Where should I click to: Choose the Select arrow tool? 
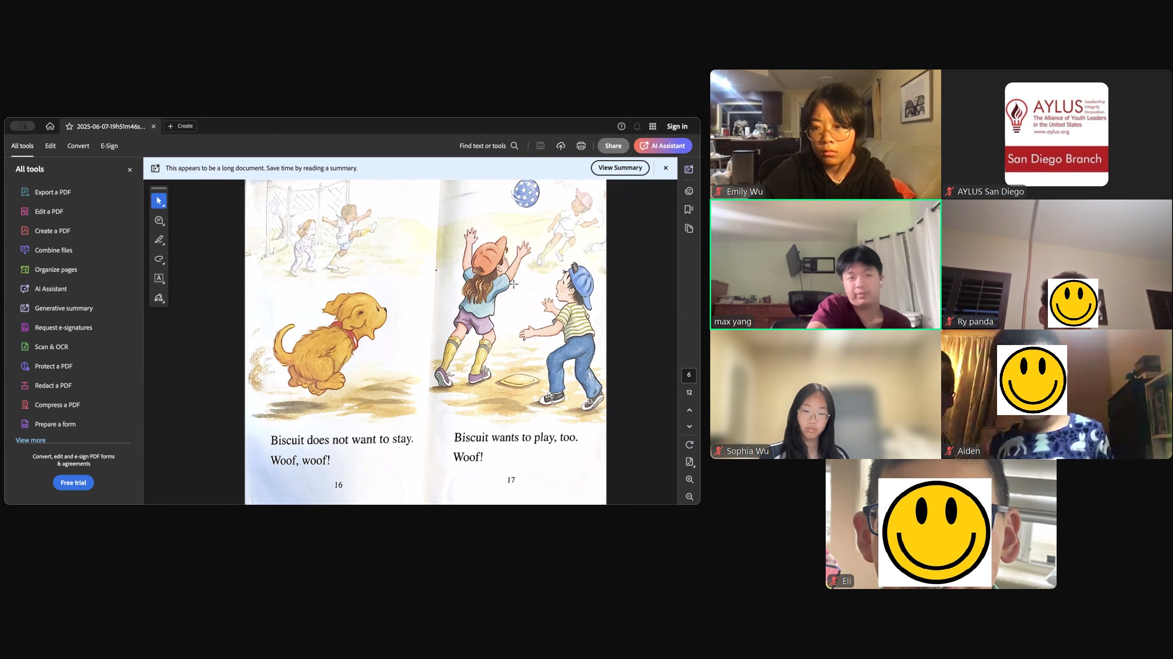[x=159, y=201]
